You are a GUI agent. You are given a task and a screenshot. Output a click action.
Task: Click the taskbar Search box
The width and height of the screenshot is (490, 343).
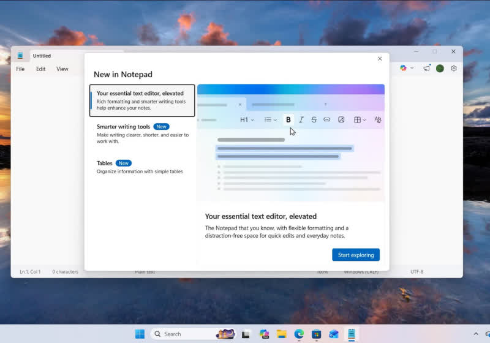click(184, 334)
